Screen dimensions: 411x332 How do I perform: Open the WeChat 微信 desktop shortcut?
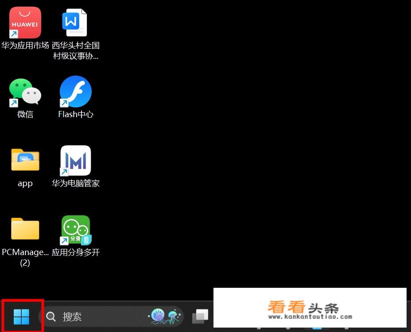point(25,92)
